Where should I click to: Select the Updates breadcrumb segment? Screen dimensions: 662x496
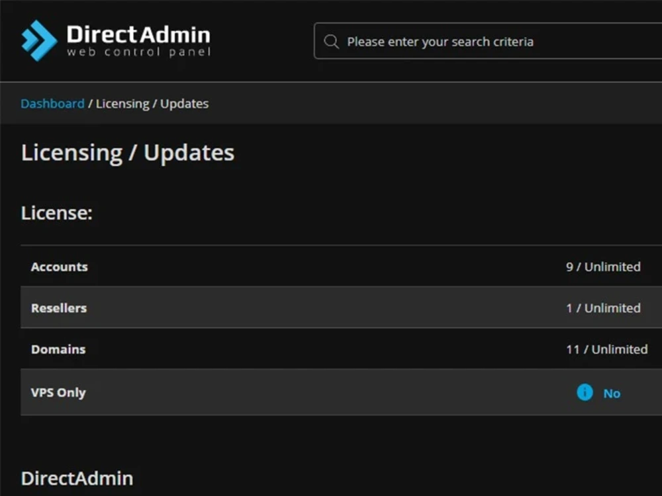[184, 103]
